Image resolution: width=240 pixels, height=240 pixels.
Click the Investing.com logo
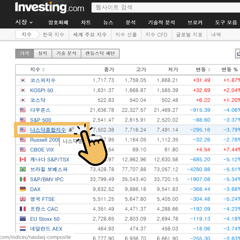coord(50,7)
